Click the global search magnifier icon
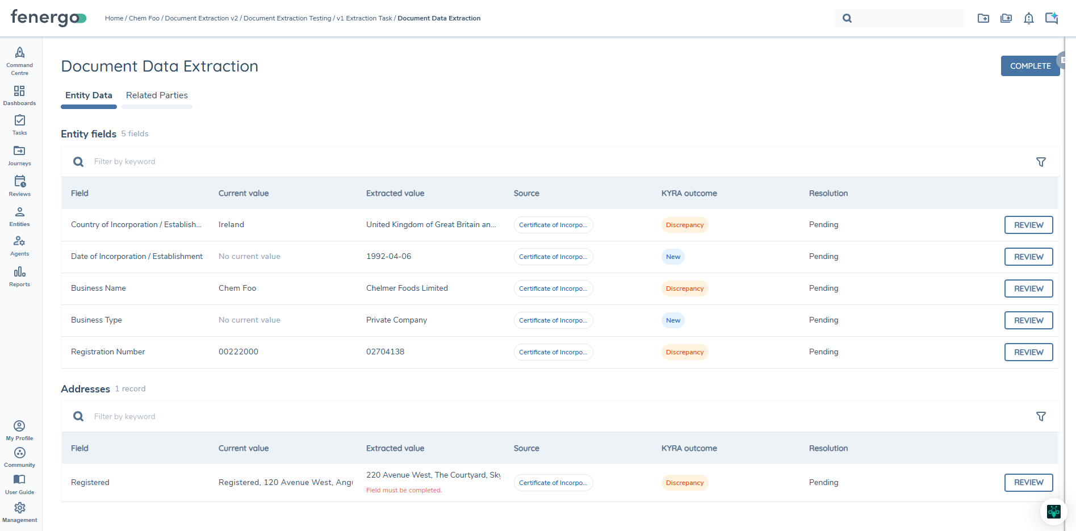Viewport: 1076px width, 531px height. (x=847, y=18)
